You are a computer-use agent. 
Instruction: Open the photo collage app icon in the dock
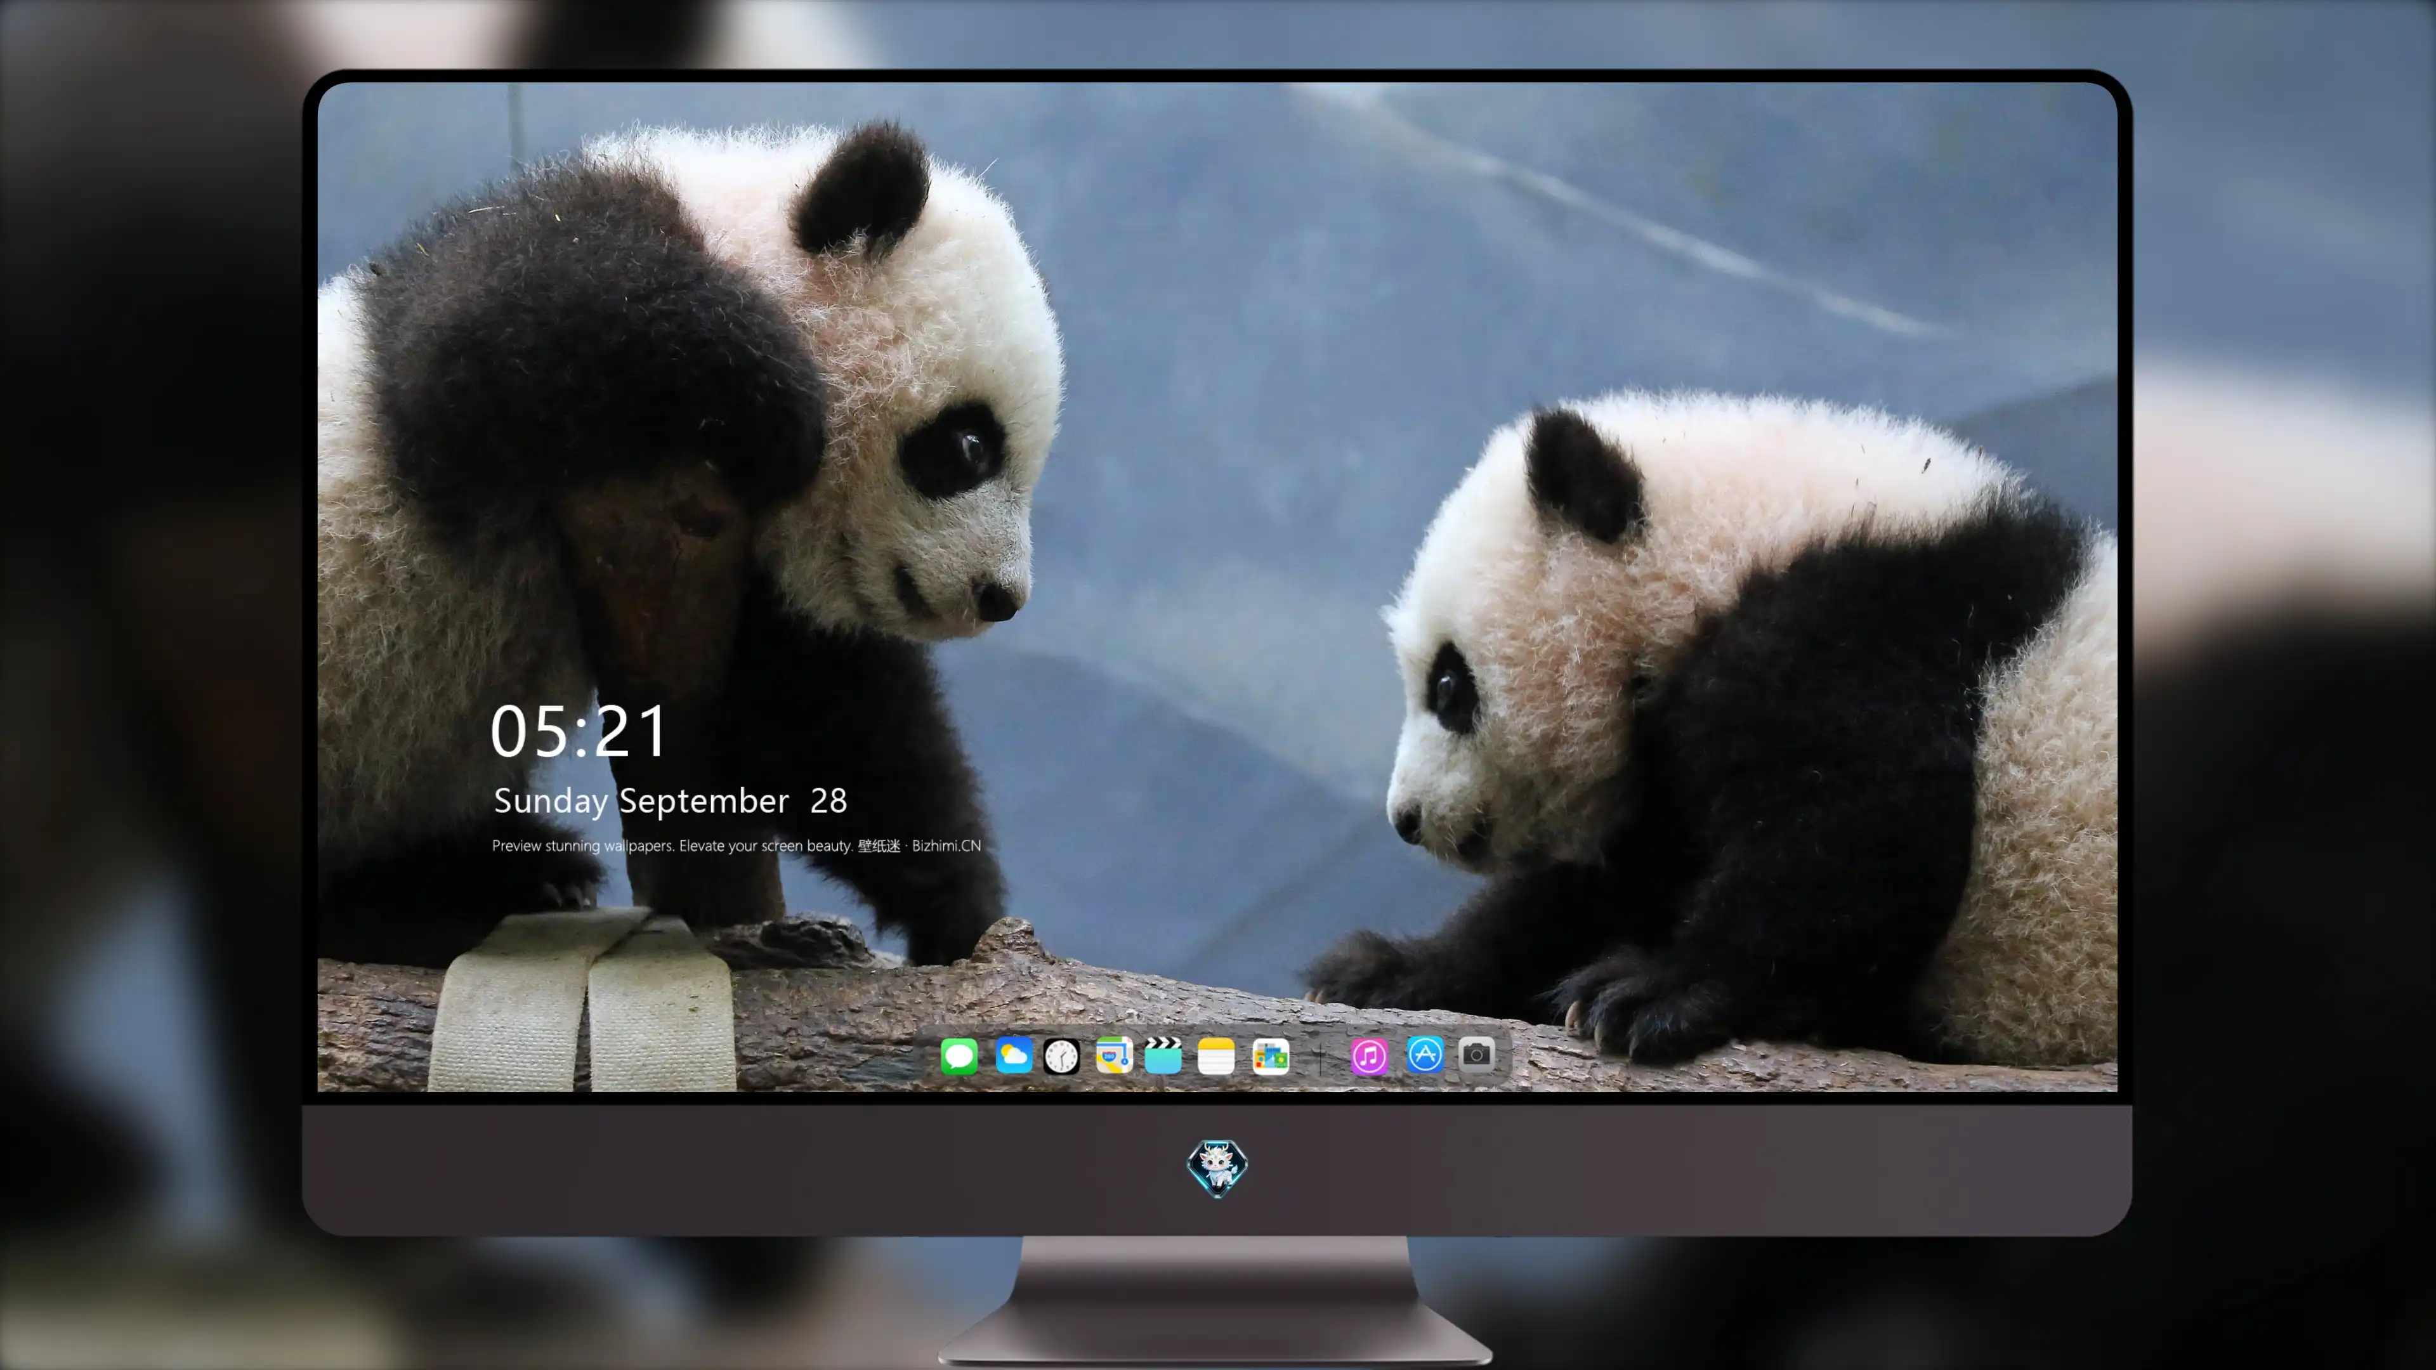(1270, 1056)
